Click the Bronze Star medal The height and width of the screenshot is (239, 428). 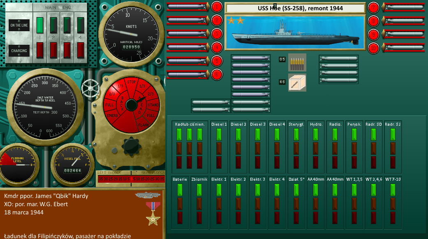153,213
